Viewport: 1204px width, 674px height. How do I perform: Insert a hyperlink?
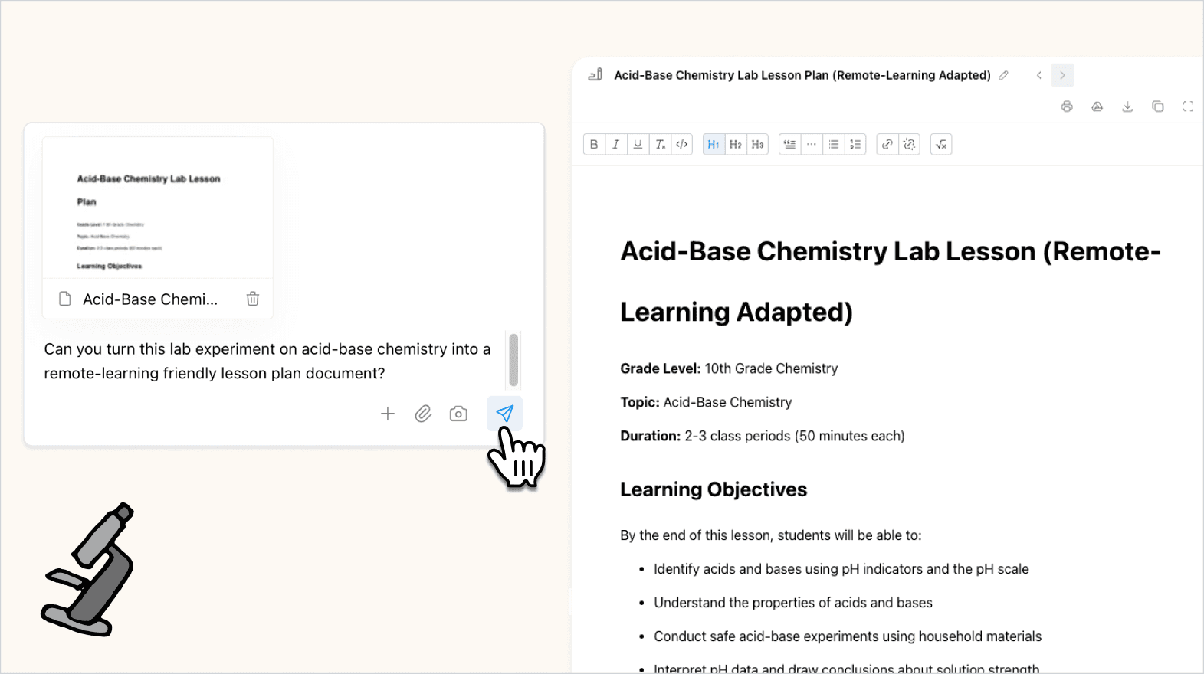(x=887, y=144)
